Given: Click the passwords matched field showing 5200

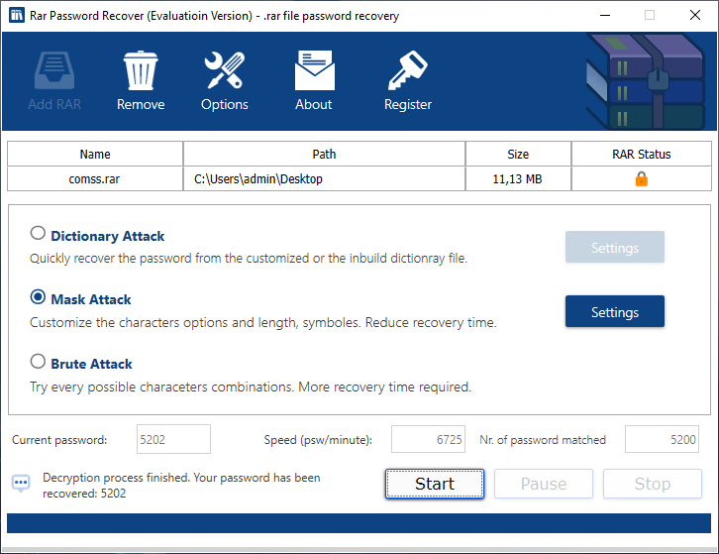Looking at the screenshot, I should point(662,439).
